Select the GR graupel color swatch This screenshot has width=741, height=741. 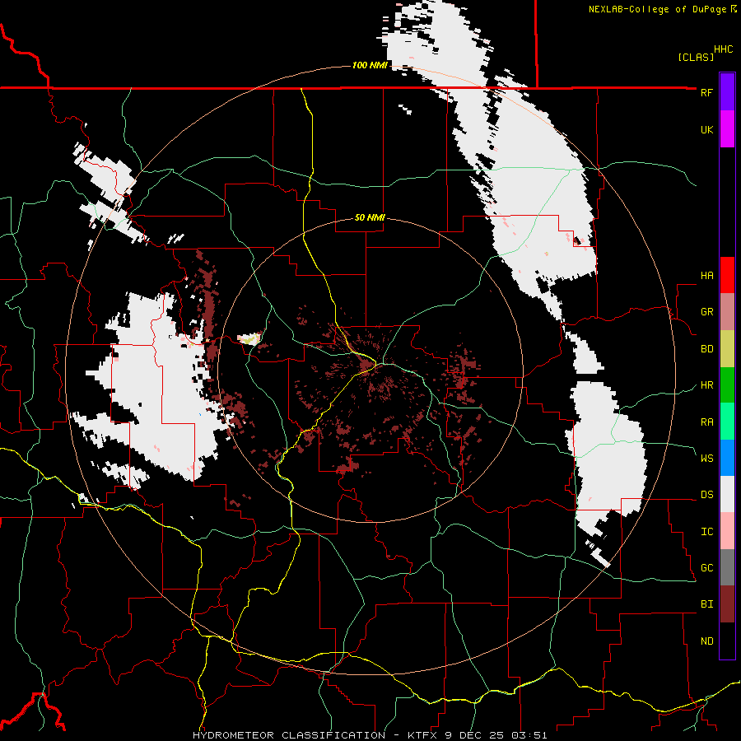click(x=727, y=312)
